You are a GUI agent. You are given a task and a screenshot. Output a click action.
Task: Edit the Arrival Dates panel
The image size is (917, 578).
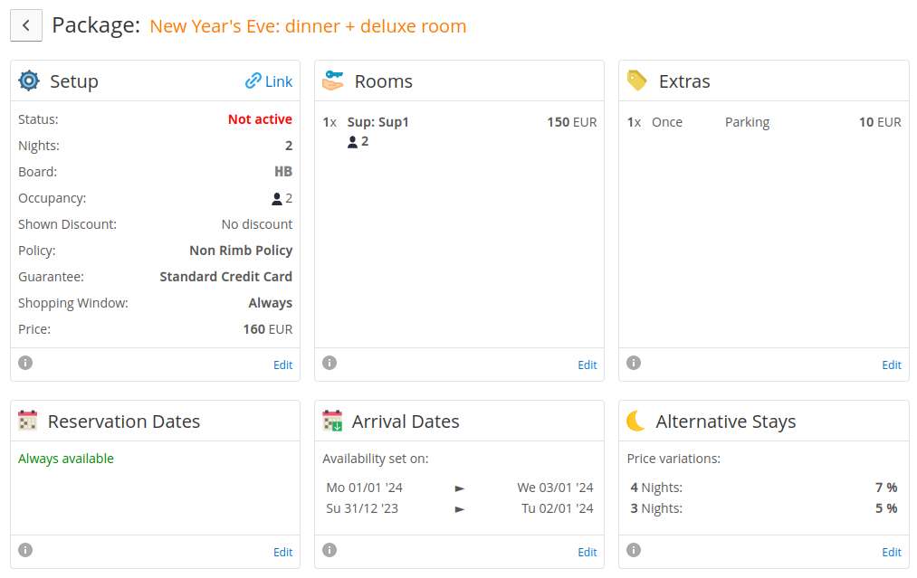(587, 552)
